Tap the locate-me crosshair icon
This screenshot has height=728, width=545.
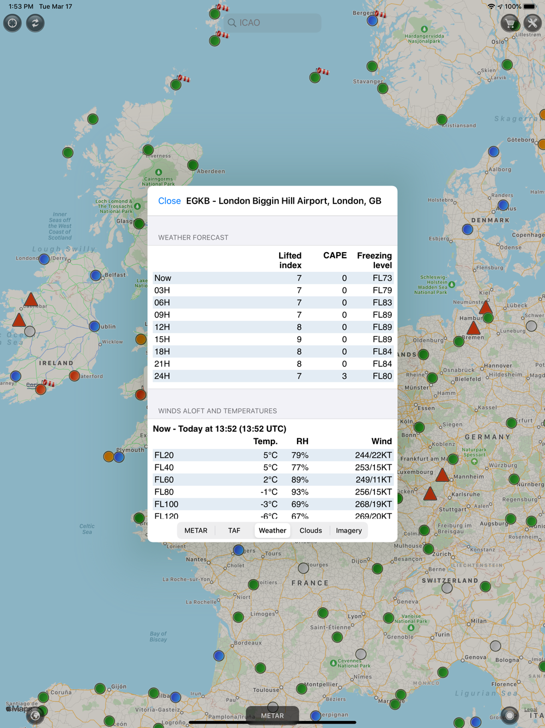13,23
